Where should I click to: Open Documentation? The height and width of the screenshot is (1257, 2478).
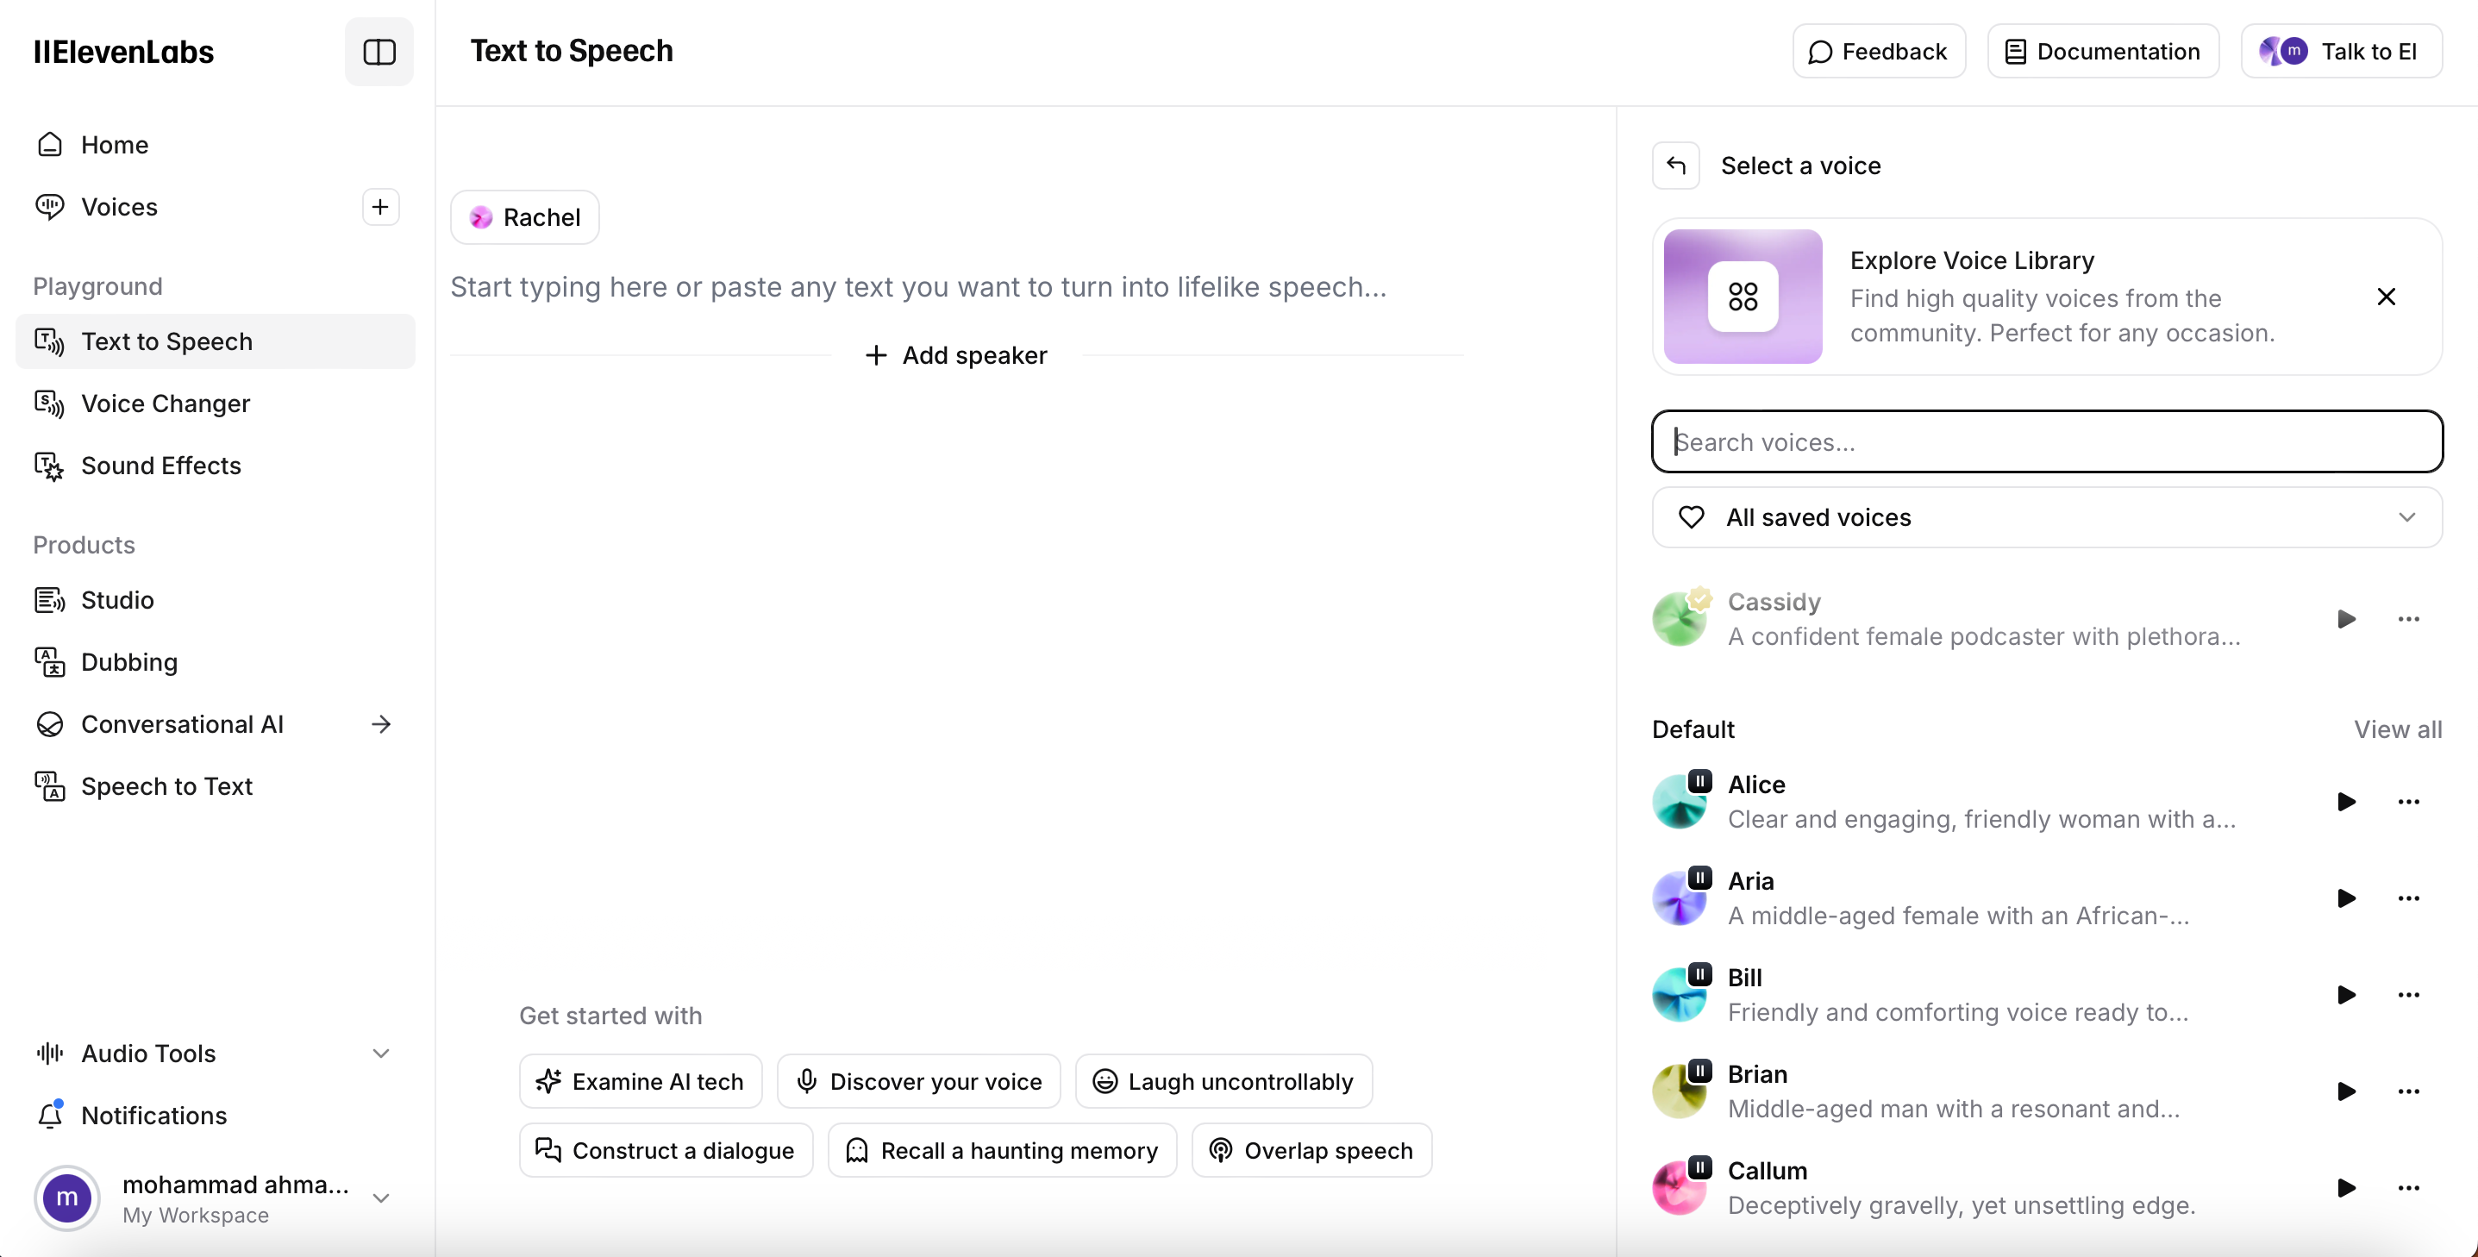2103,52
